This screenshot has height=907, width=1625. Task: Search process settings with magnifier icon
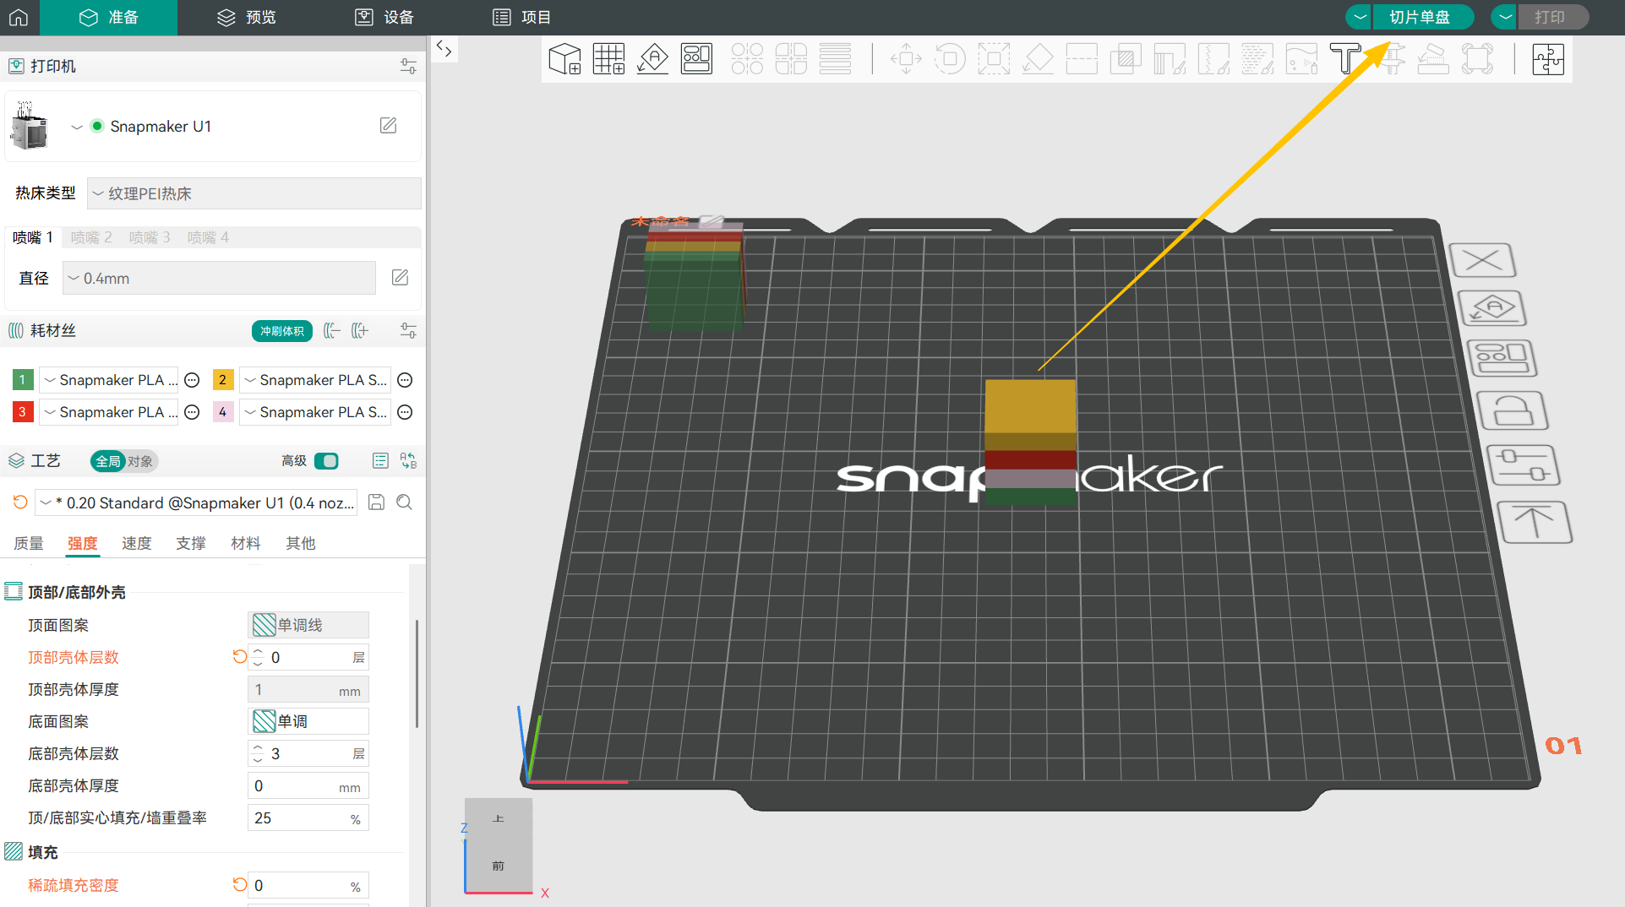[405, 502]
